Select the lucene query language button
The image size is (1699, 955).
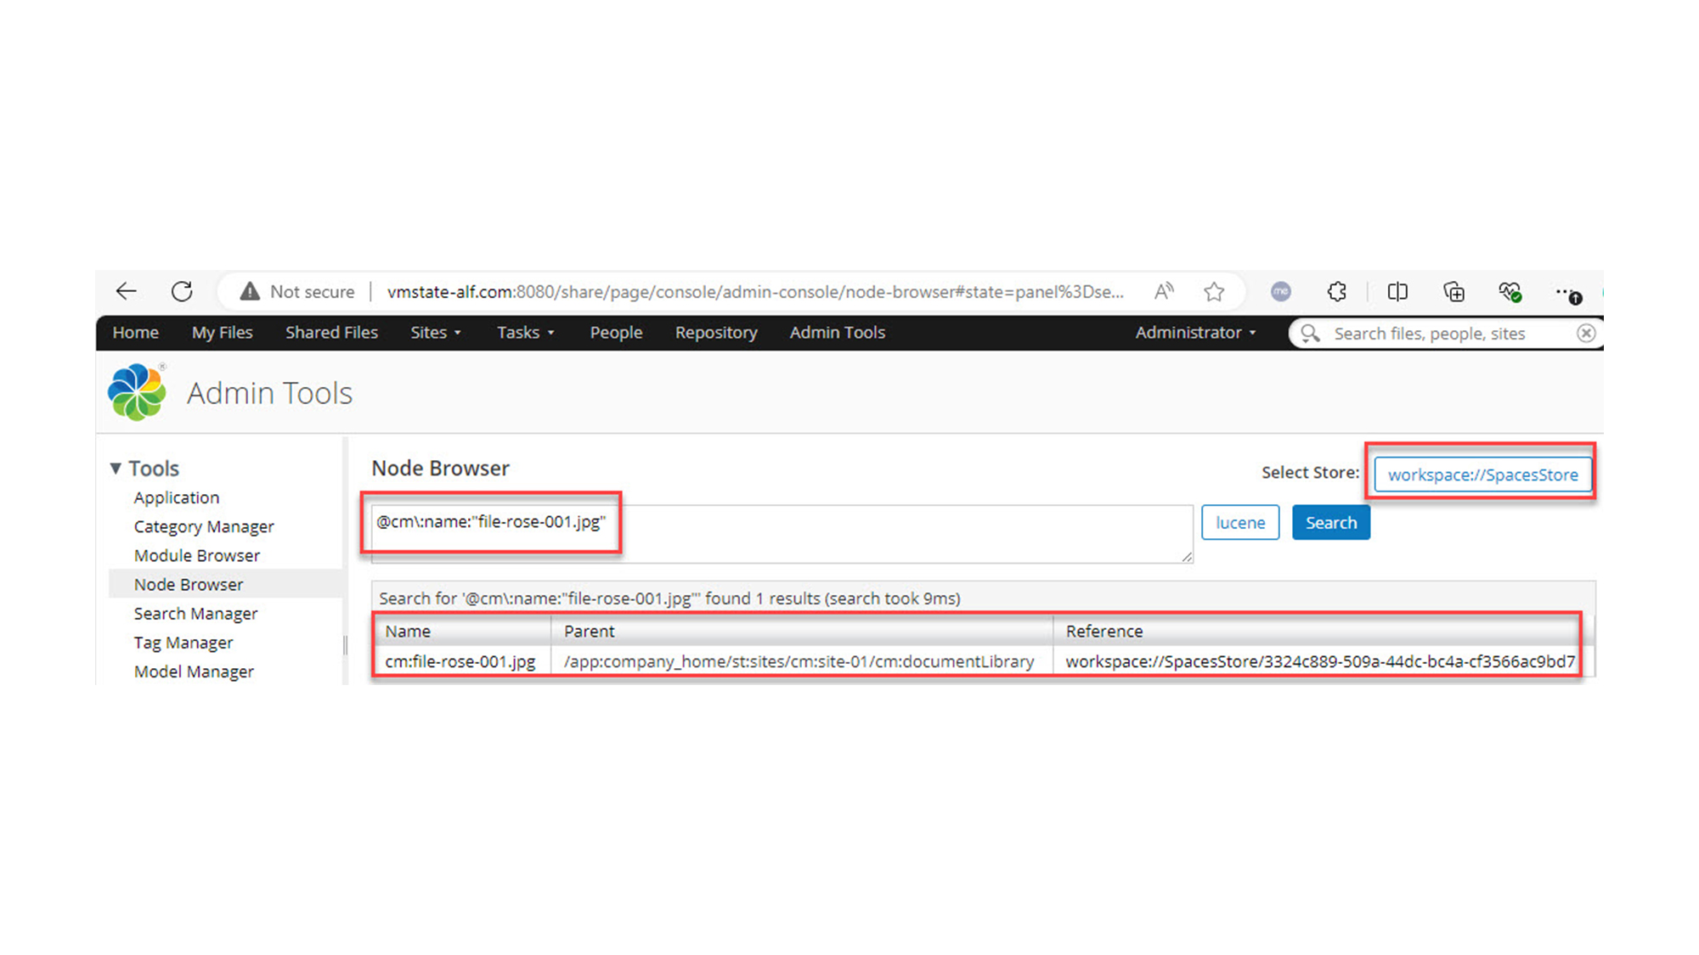pos(1239,522)
